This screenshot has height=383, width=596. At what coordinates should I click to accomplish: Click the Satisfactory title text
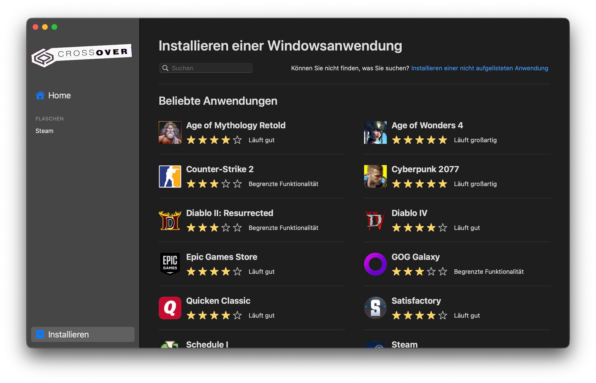click(416, 301)
